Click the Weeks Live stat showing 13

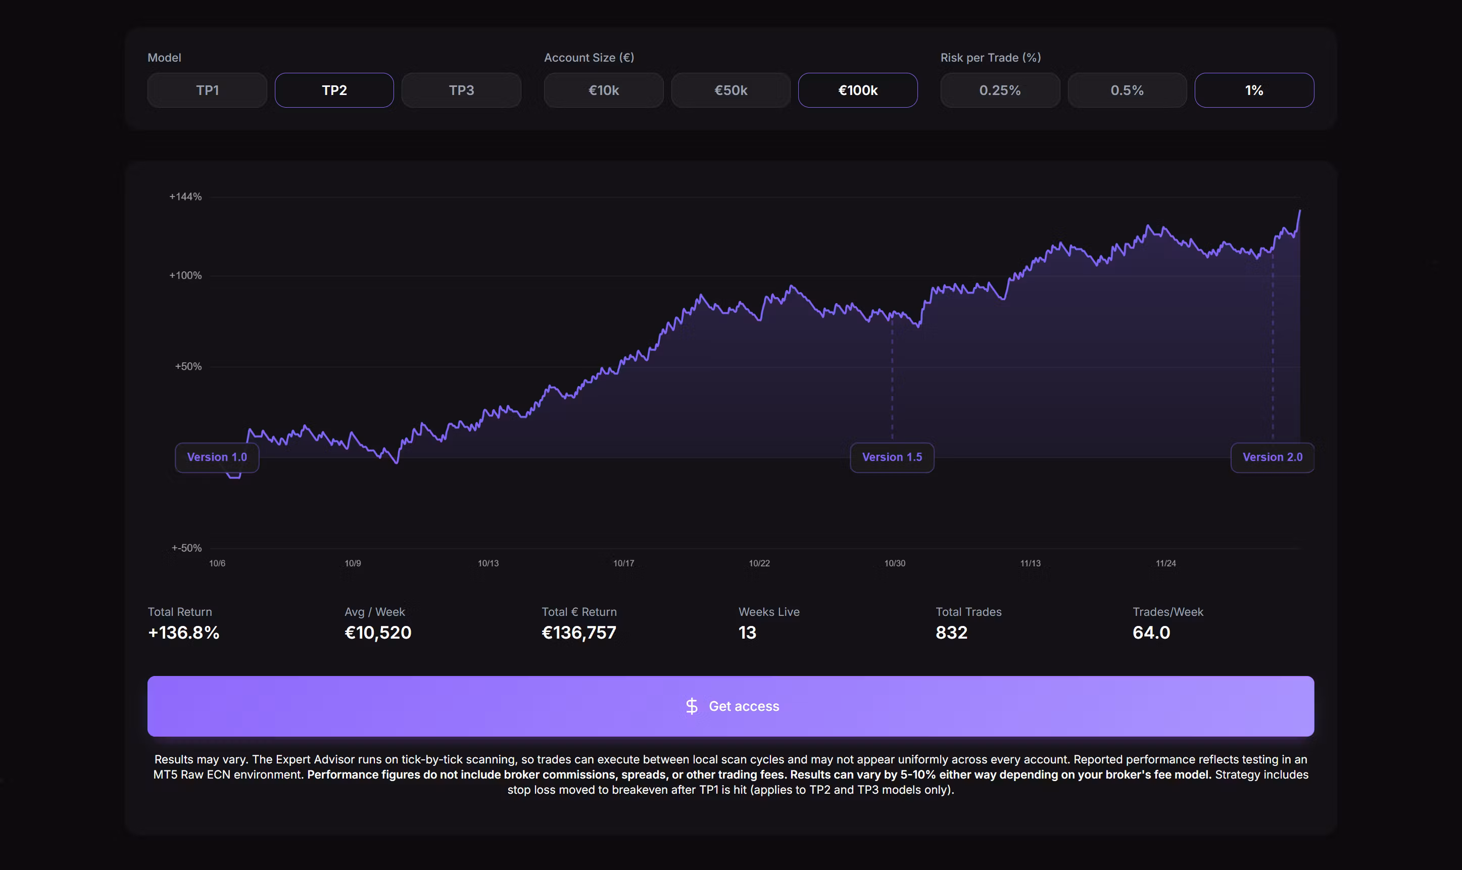click(x=747, y=633)
